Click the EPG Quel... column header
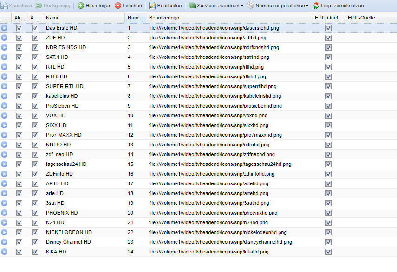 click(328, 18)
